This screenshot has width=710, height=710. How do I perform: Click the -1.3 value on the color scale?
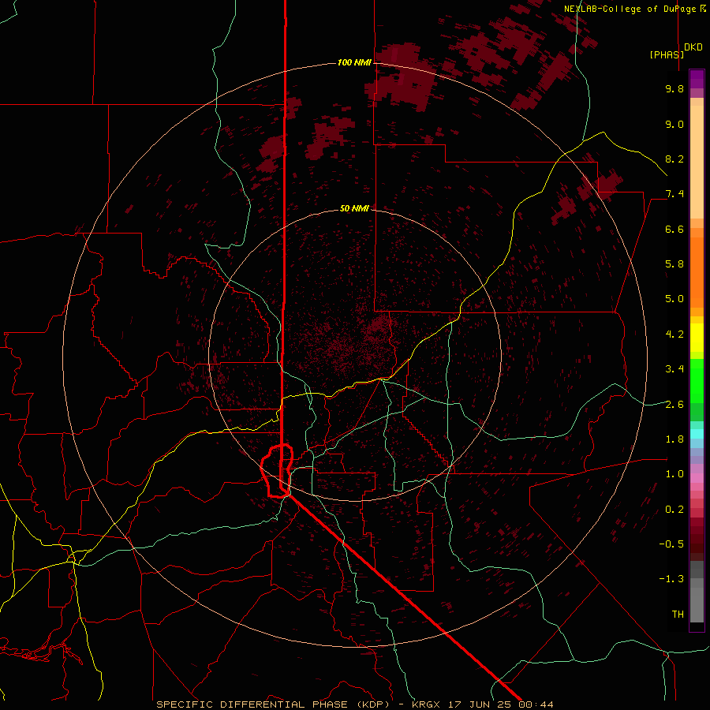(671, 579)
